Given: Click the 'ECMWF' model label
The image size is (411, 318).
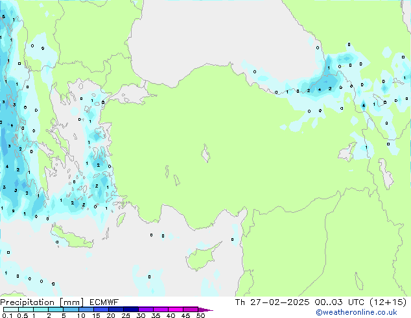Looking at the screenshot, I should pyautogui.click(x=104, y=302).
